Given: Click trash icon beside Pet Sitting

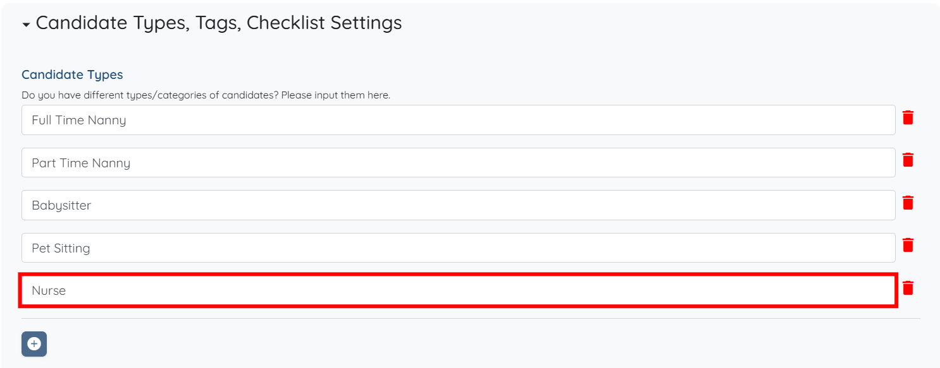Looking at the screenshot, I should pyautogui.click(x=908, y=245).
